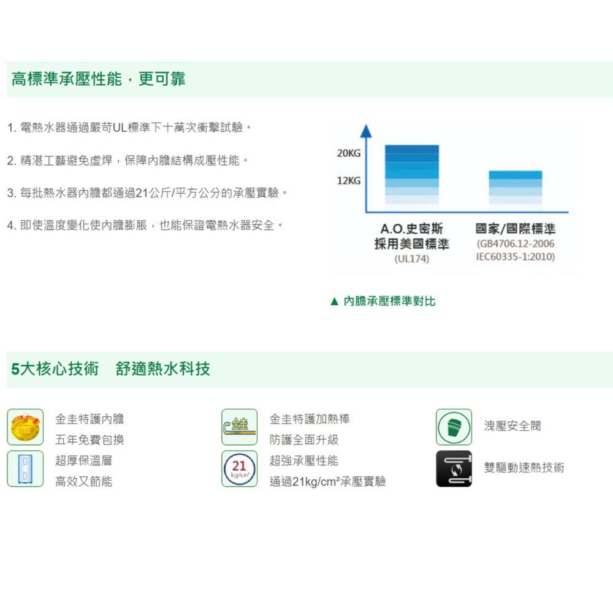Click the shorter 12KG bar in the chart
The image size is (613, 613).
pos(517,187)
